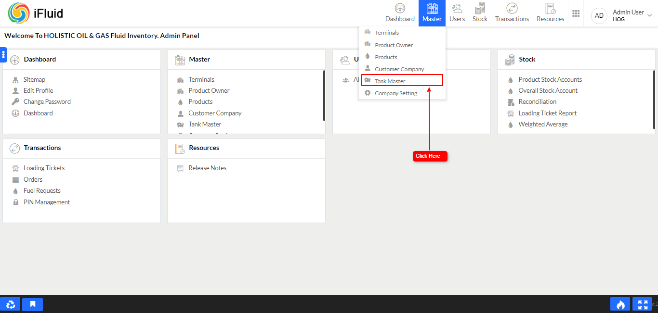Viewport: 658px width, 313px height.
Task: Click the Stock card header icon
Action: (x=510, y=60)
